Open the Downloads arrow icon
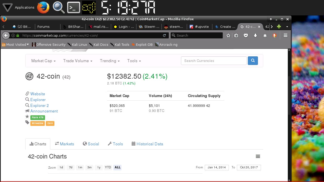 pos(255,35)
